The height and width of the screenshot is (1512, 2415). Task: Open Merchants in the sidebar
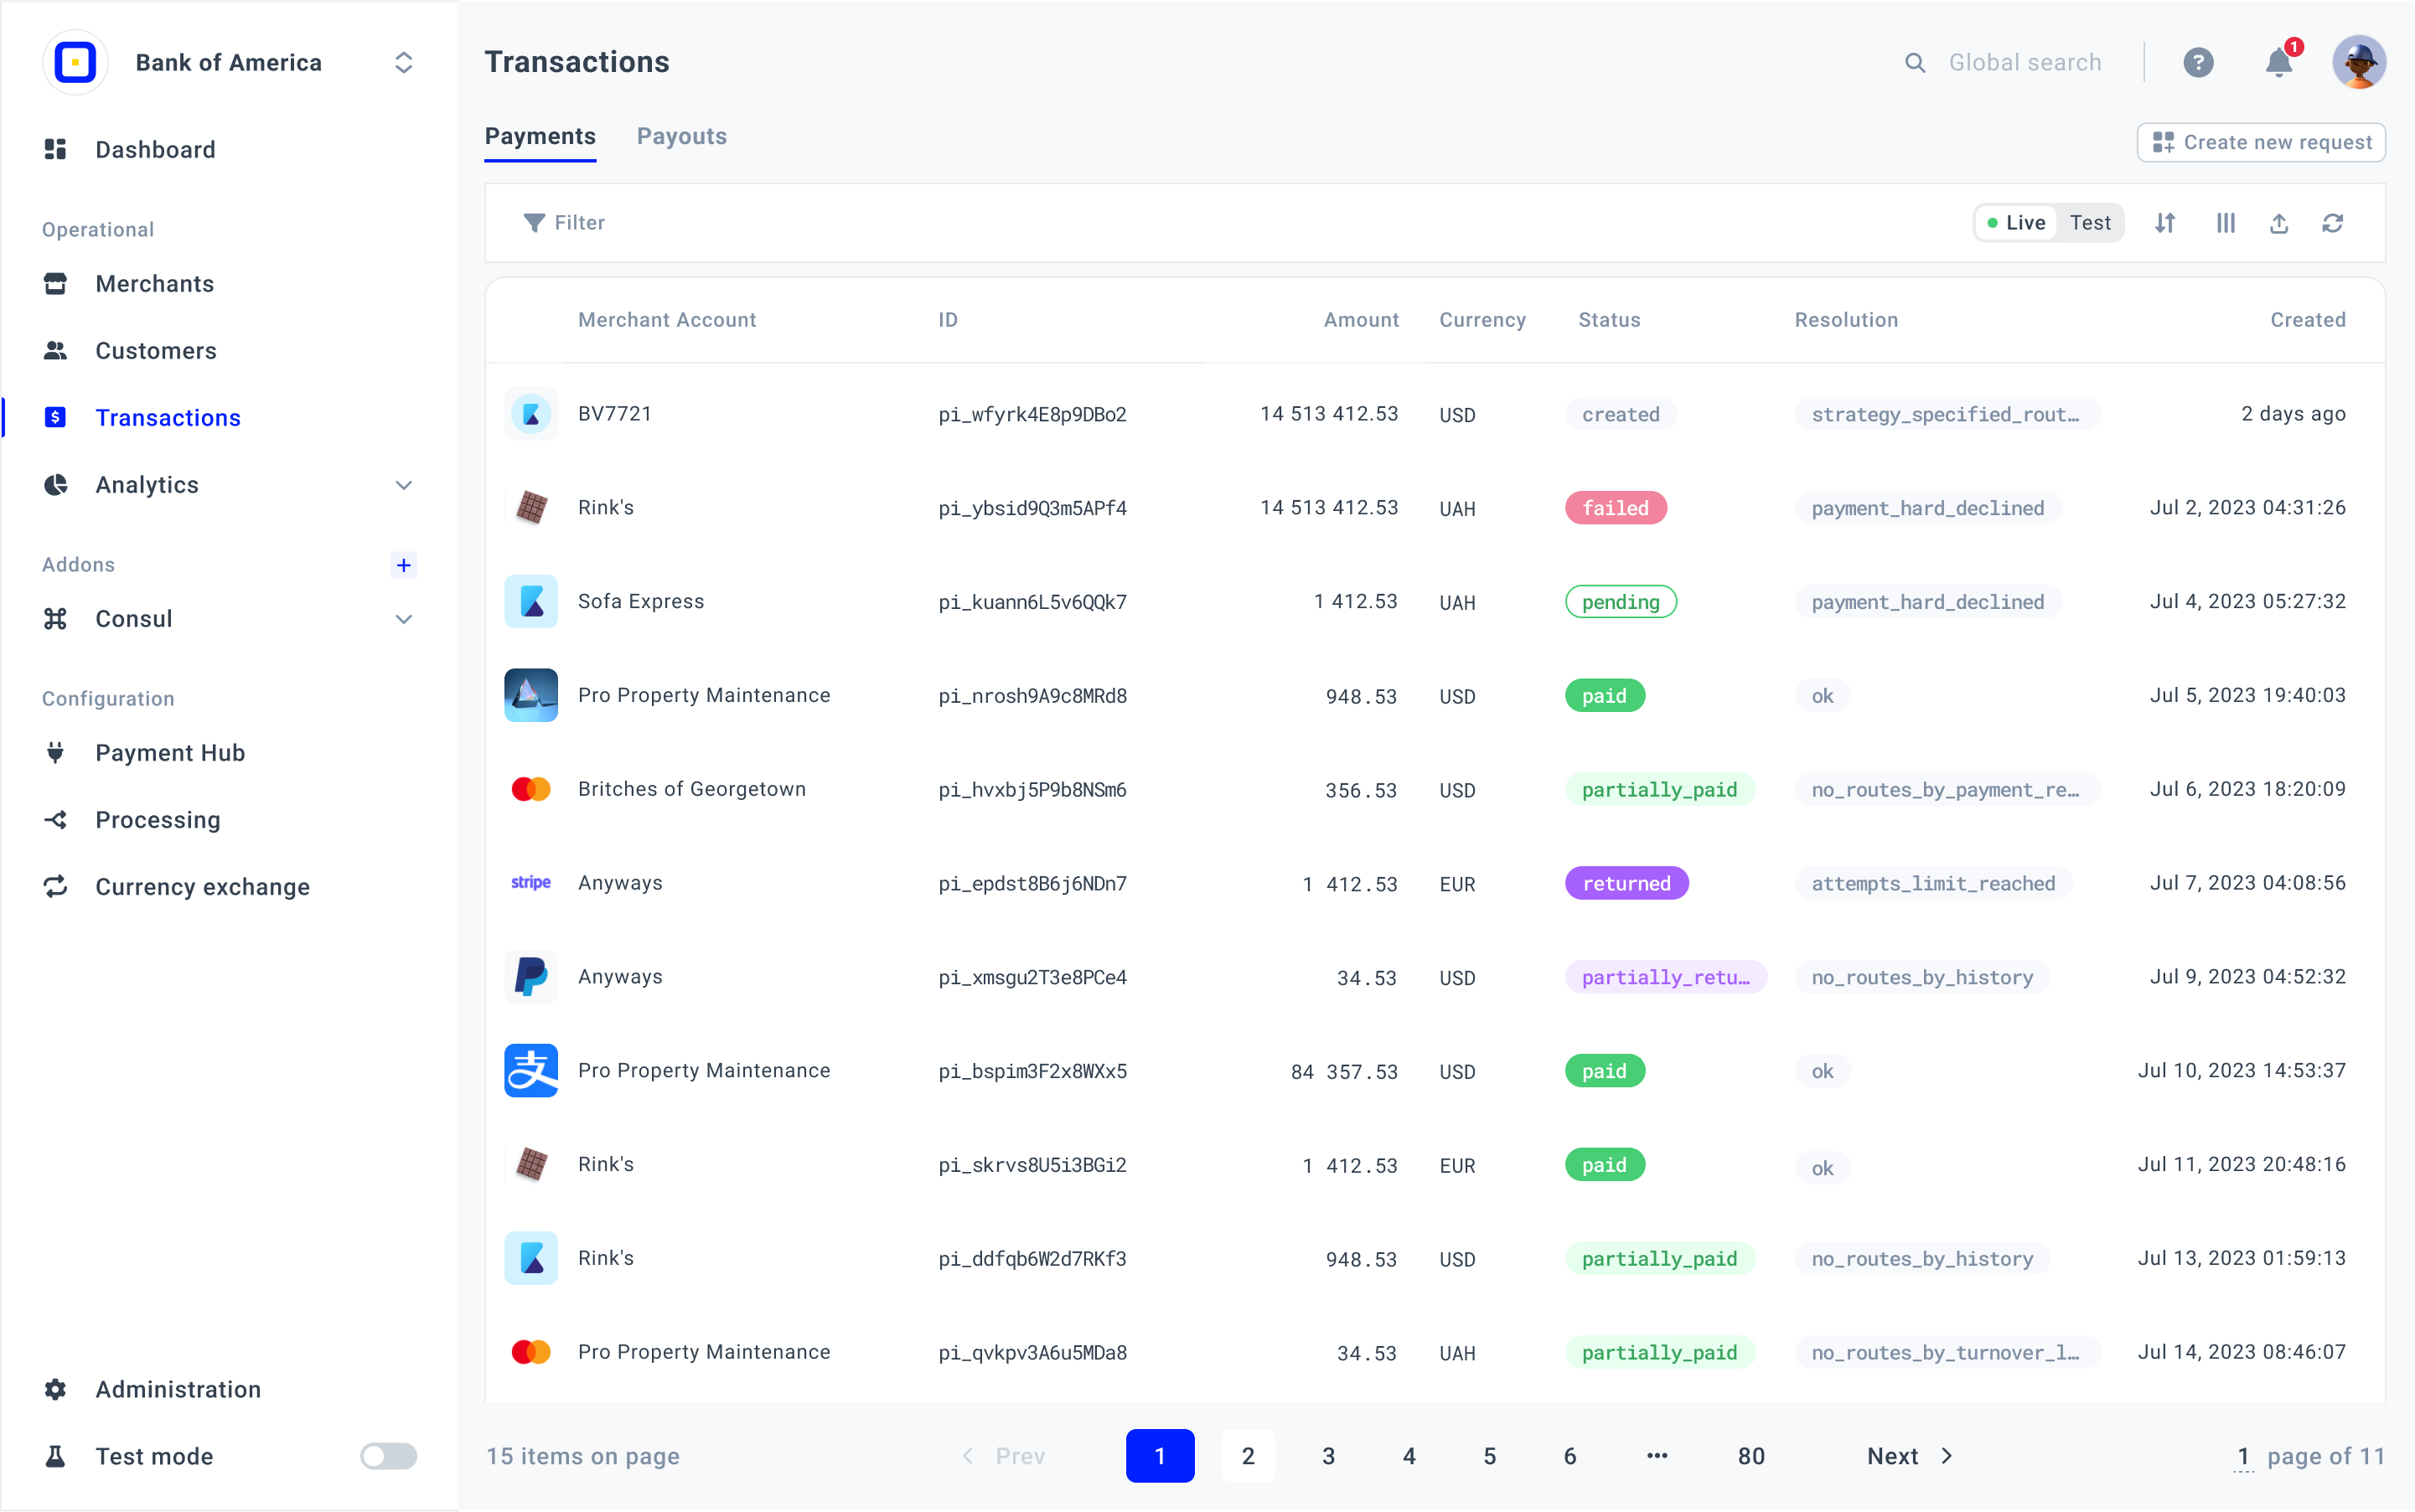pos(154,284)
